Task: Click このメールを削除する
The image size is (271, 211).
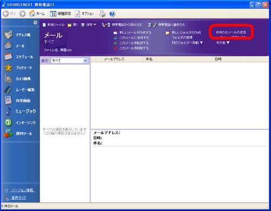Action: 131,48
